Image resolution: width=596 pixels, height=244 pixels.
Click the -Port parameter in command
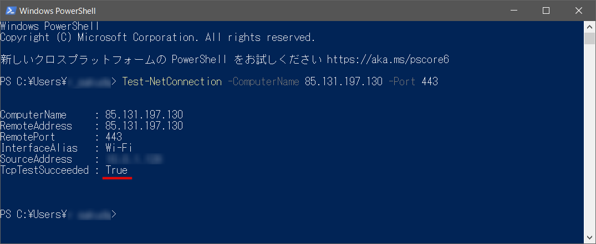click(402, 81)
